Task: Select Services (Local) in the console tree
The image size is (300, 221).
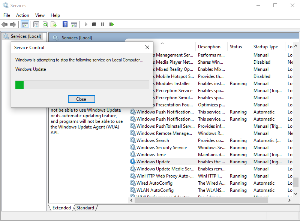Action: [26, 36]
